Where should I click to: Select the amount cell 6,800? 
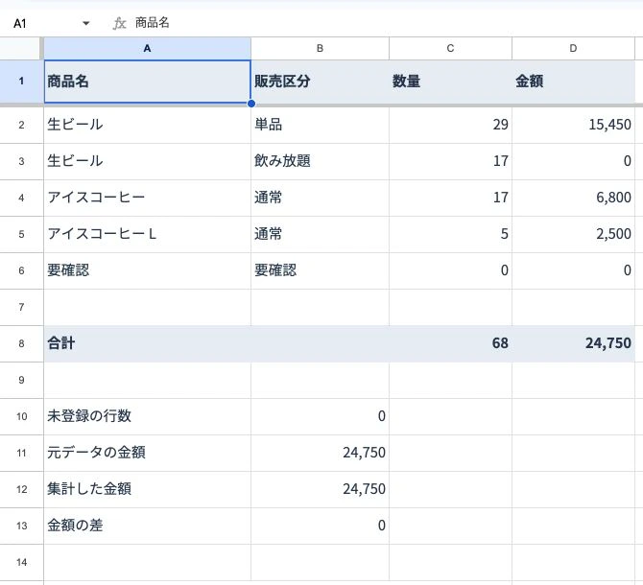573,198
